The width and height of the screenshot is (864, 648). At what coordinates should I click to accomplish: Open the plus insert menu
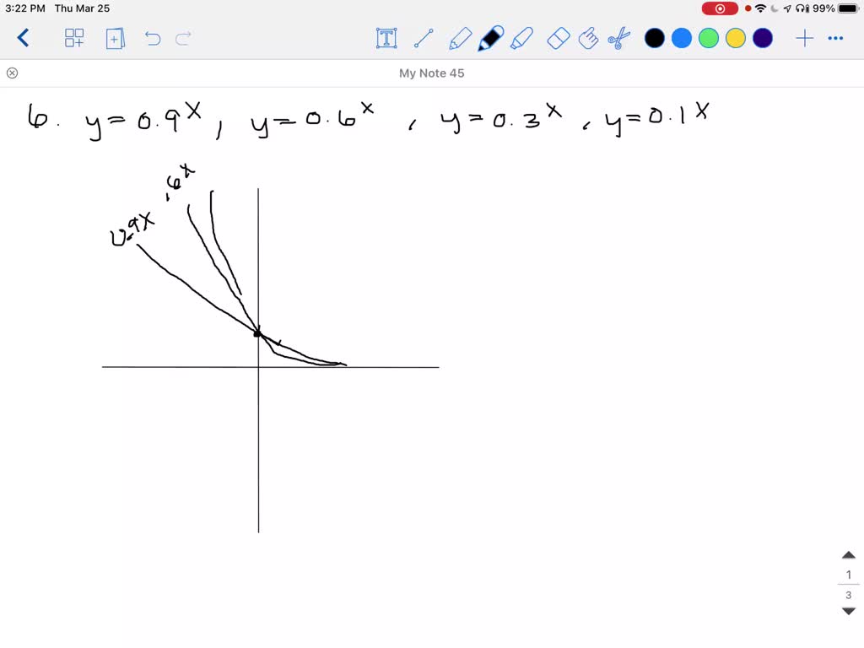coord(804,38)
